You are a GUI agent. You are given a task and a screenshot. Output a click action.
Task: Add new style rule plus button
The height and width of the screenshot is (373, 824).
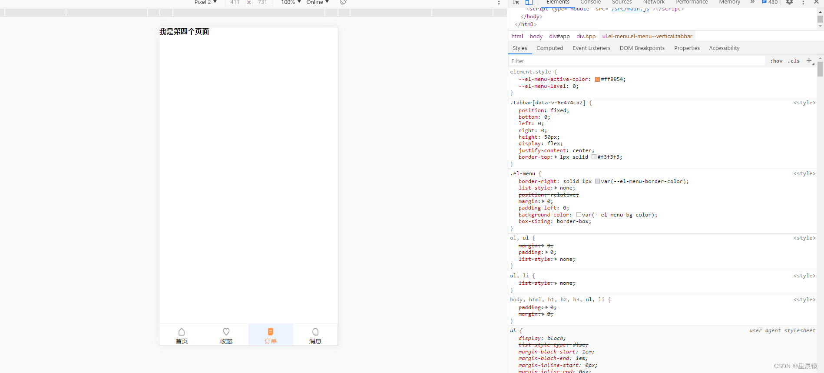pyautogui.click(x=809, y=61)
